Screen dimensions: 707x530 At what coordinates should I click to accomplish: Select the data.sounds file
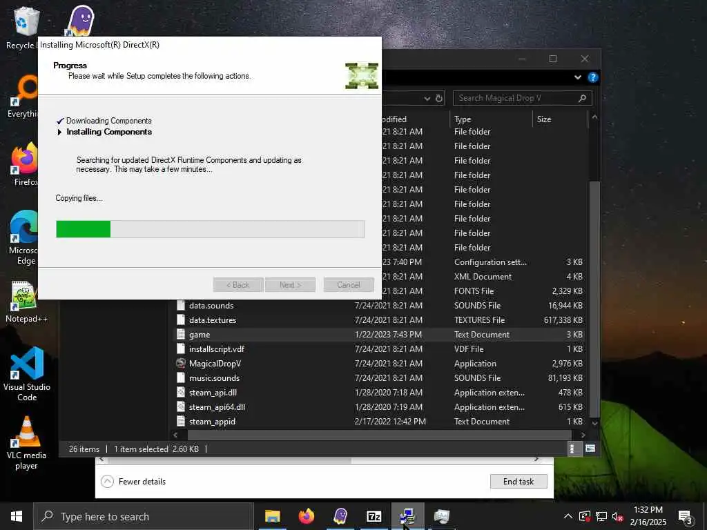[x=211, y=306]
